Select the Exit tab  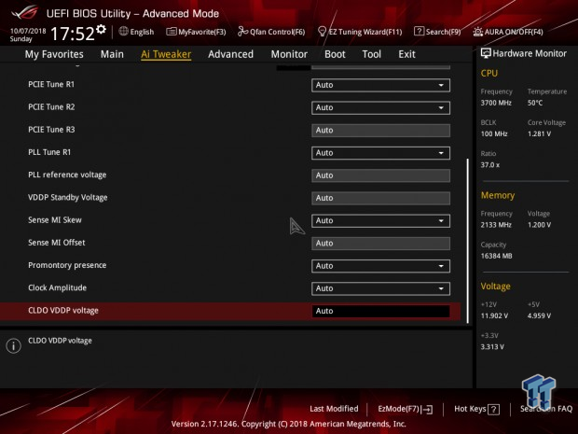(406, 54)
